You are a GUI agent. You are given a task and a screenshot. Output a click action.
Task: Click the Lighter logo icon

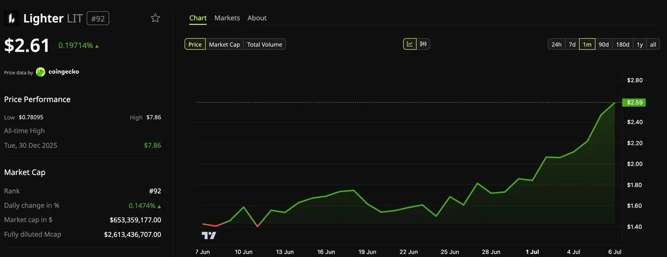click(x=11, y=18)
